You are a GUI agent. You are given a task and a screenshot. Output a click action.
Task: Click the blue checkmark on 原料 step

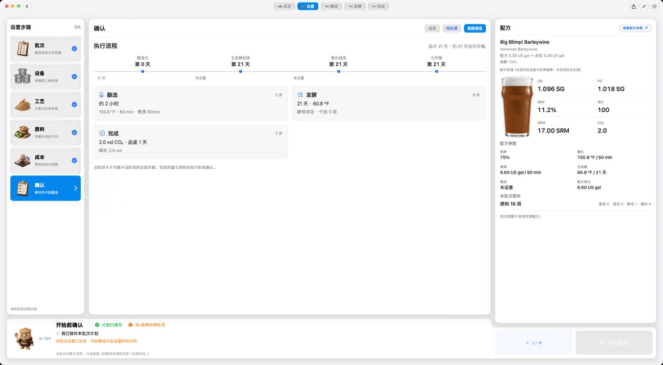tap(75, 133)
